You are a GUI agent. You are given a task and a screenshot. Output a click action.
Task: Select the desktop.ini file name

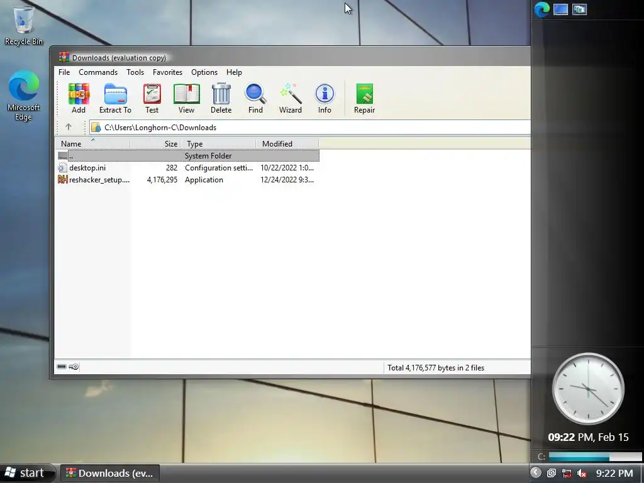87,167
